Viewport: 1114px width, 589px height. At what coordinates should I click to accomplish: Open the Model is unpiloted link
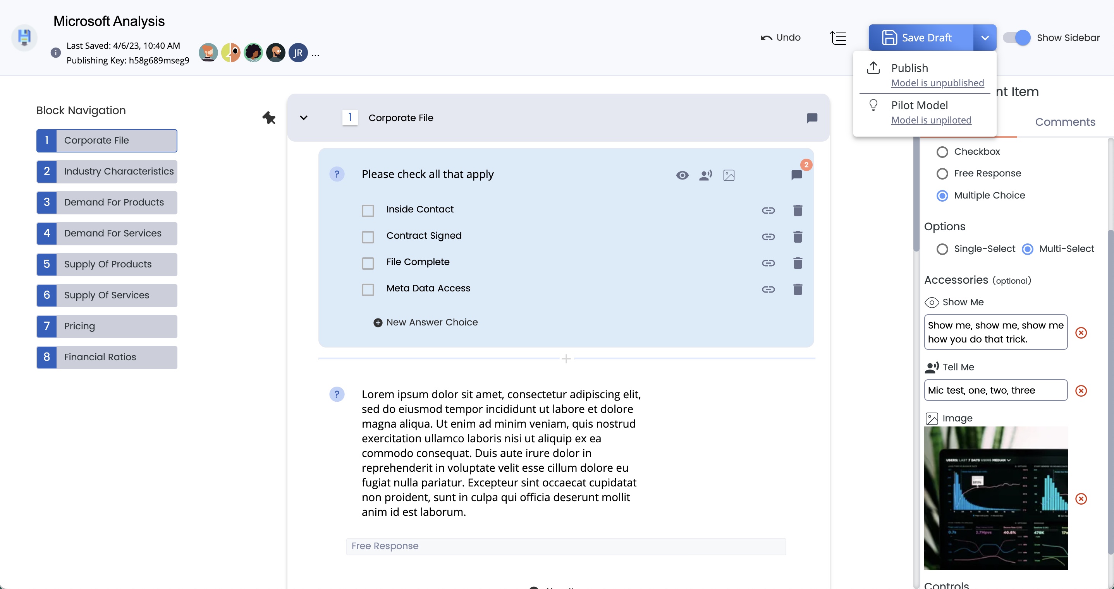(931, 120)
